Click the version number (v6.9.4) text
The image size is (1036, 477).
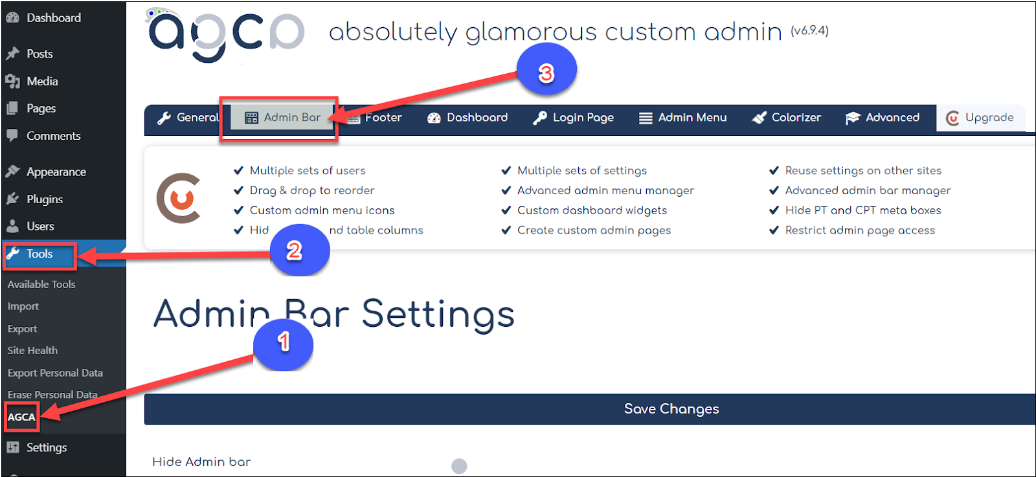click(x=809, y=30)
